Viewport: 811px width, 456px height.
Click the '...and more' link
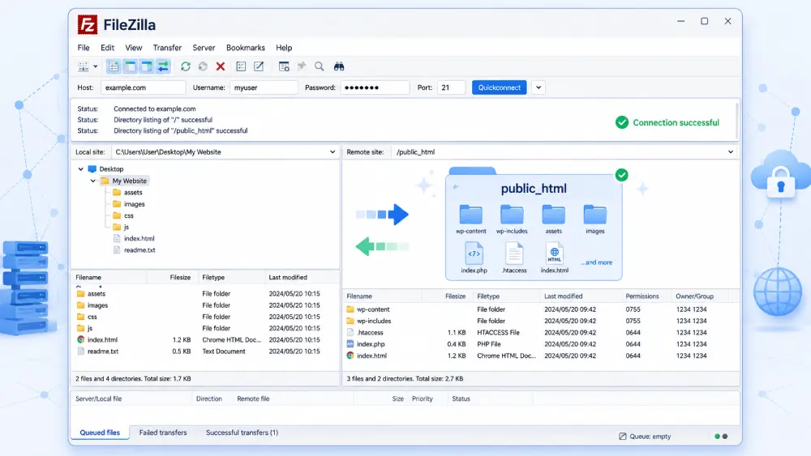click(x=596, y=262)
